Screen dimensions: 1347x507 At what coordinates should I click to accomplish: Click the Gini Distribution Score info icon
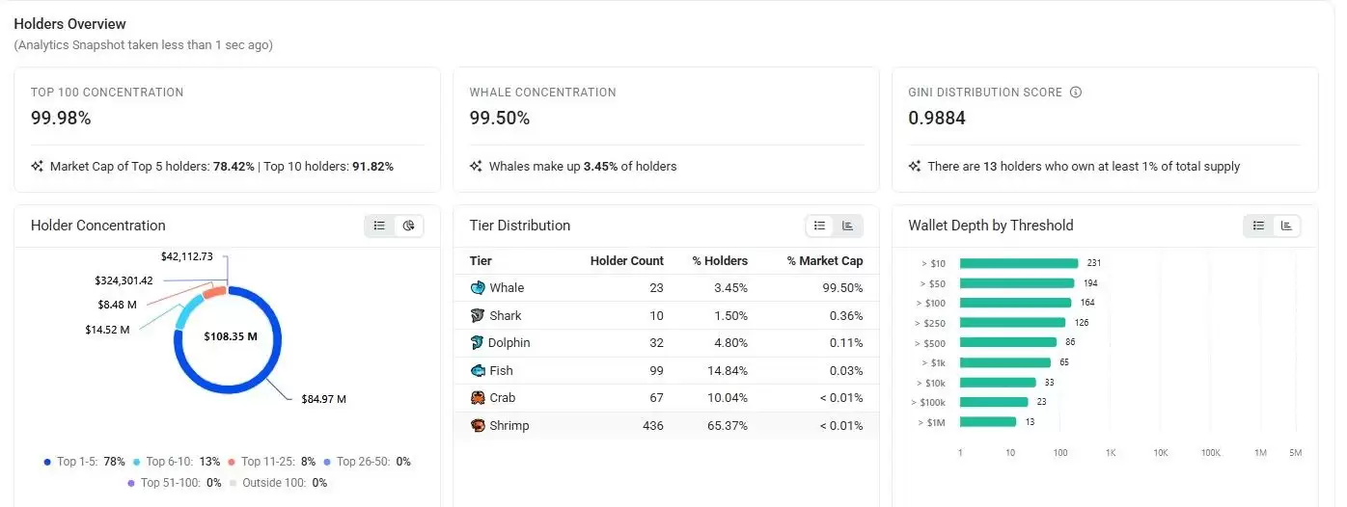click(x=1076, y=93)
